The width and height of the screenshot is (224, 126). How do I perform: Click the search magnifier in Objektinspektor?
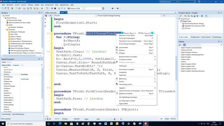42,65
